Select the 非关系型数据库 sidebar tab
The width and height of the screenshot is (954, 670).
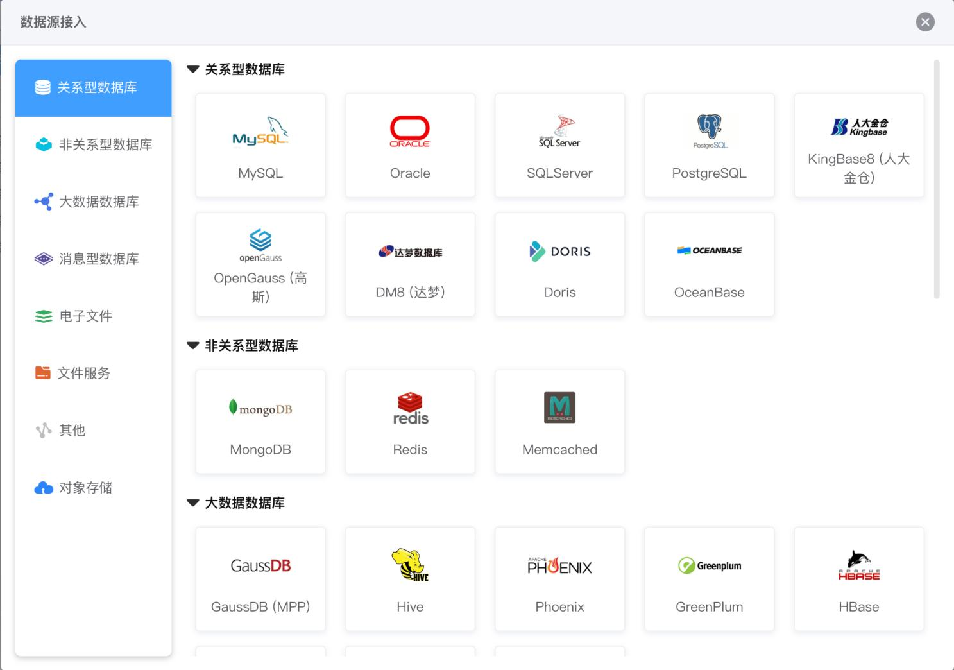point(94,145)
